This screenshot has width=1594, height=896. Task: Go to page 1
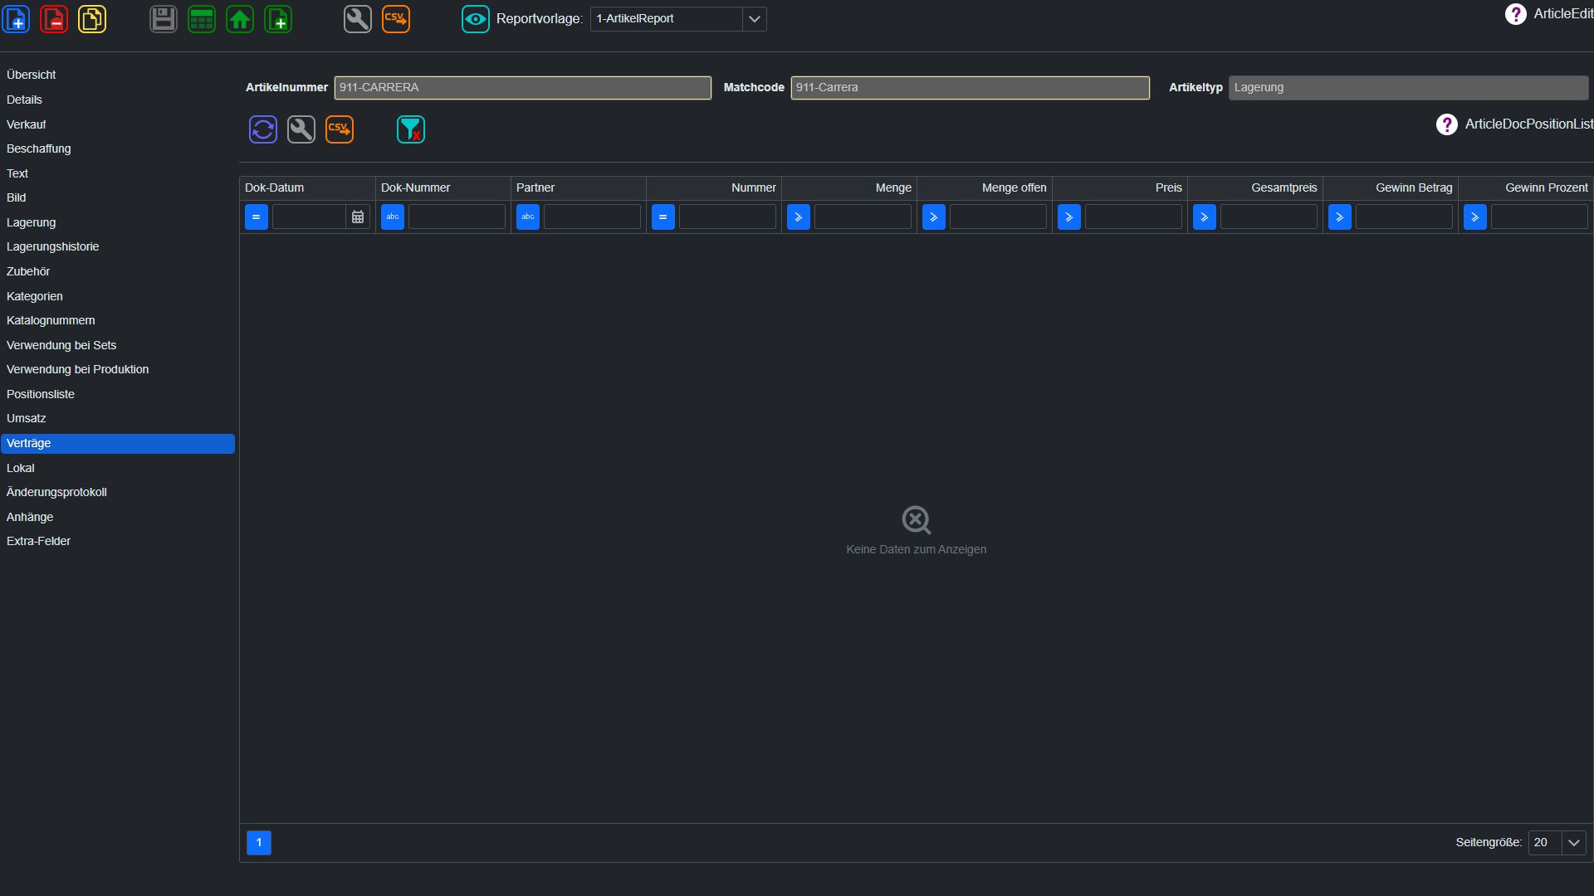tap(259, 842)
